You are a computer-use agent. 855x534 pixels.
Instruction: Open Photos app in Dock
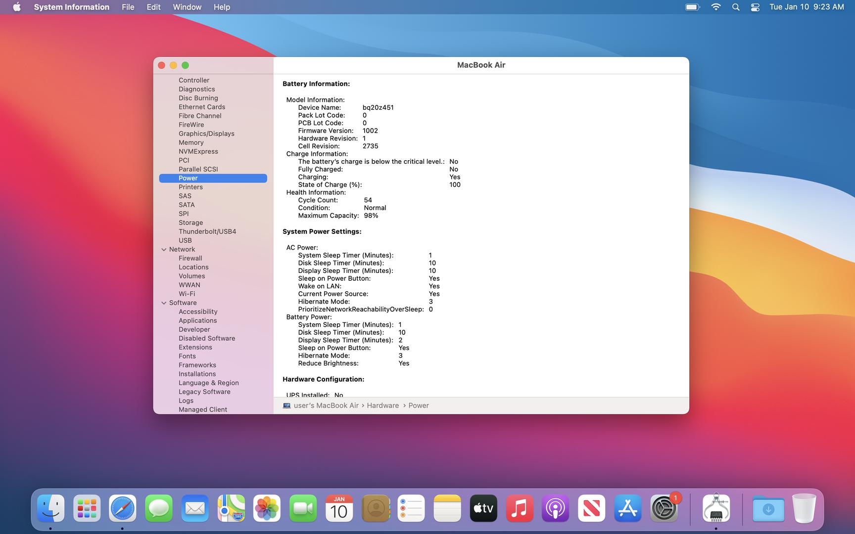(x=267, y=508)
